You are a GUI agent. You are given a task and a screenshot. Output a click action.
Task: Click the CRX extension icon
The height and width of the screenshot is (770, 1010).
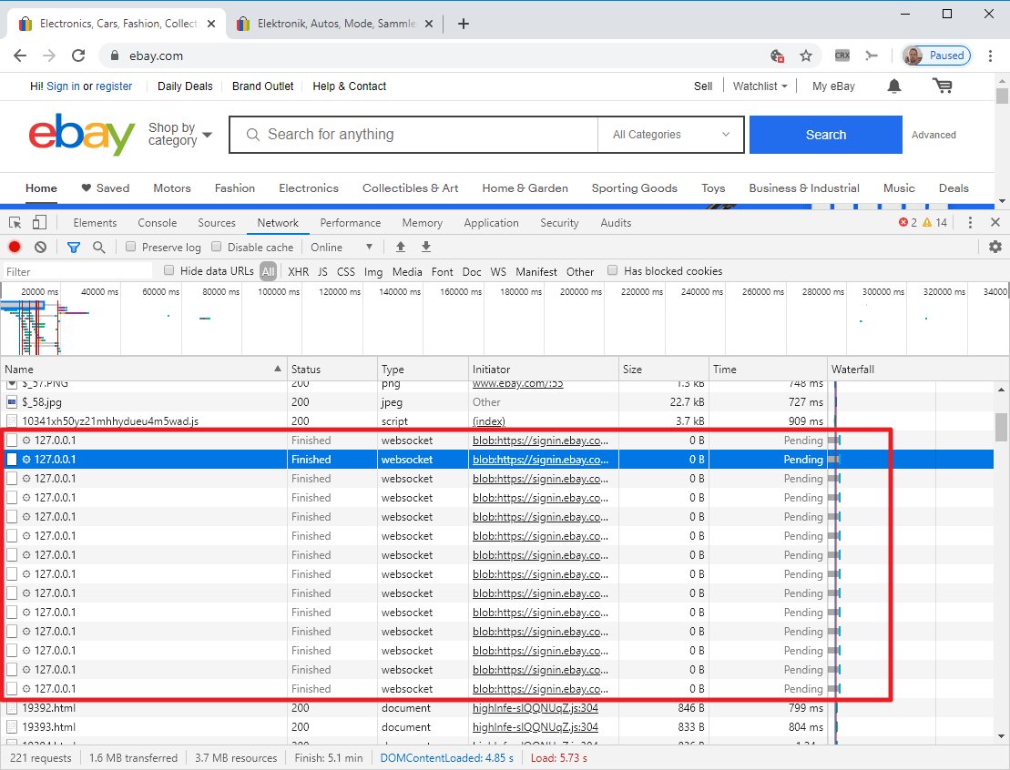point(842,56)
